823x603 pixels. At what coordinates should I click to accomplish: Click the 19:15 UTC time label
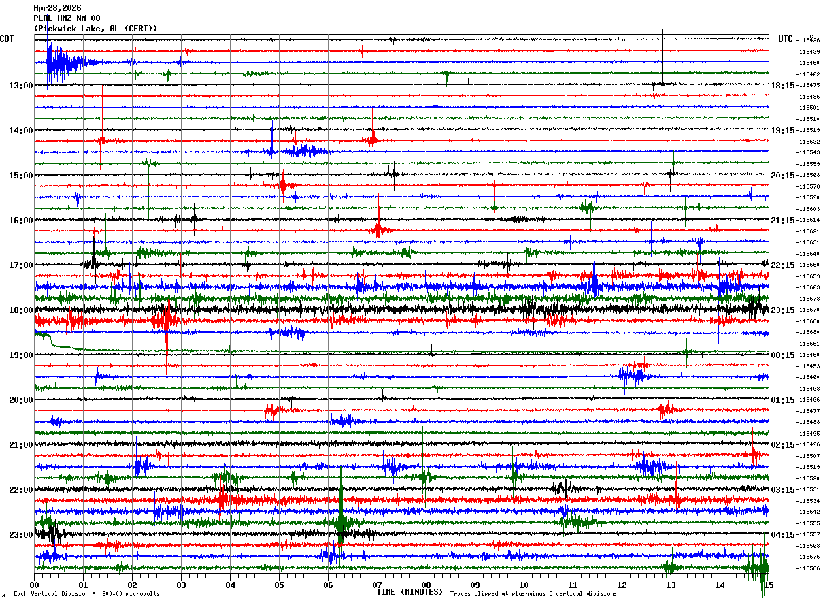[783, 130]
